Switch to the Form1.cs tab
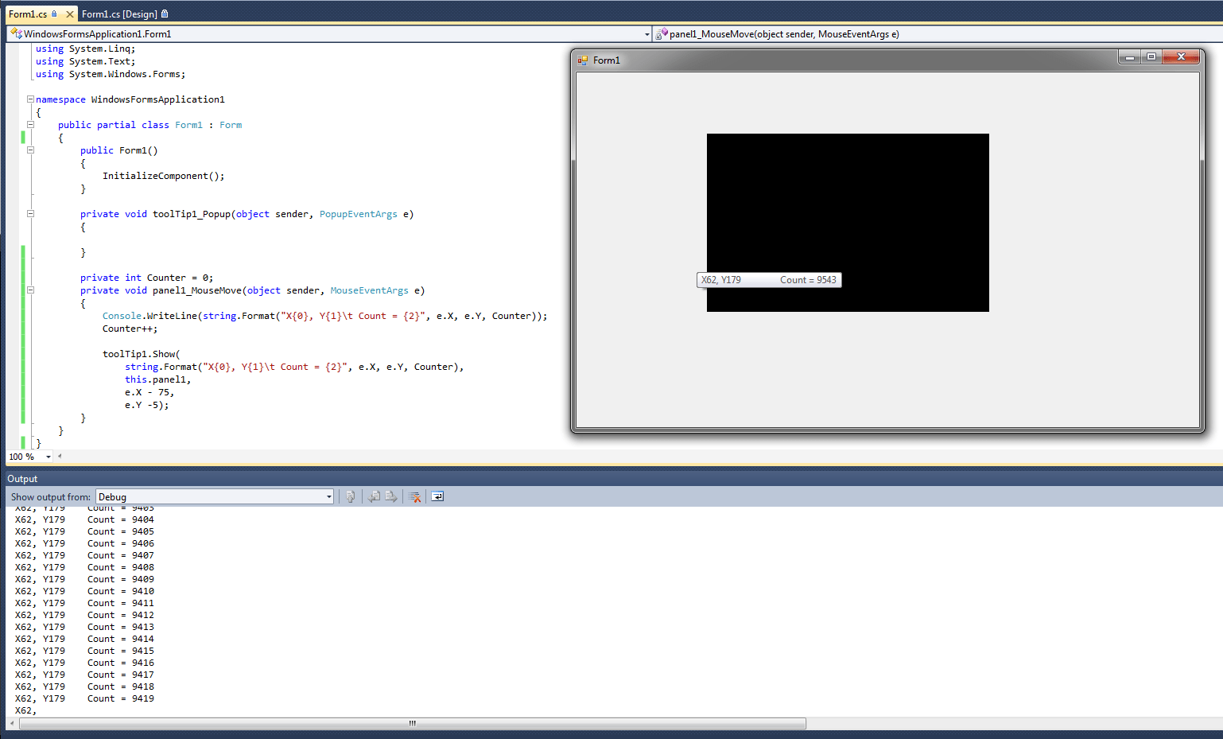Screen dimensions: 1223x739 coord(32,14)
